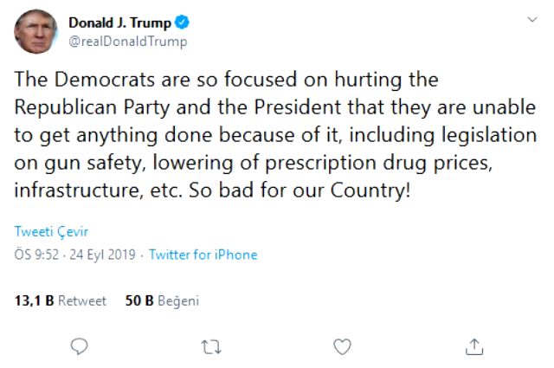View the 50 B likes count number
554x368 pixels.
139,300
